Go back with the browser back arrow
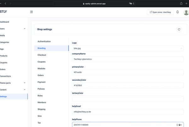This screenshot has width=189, height=127. pos(5,3)
